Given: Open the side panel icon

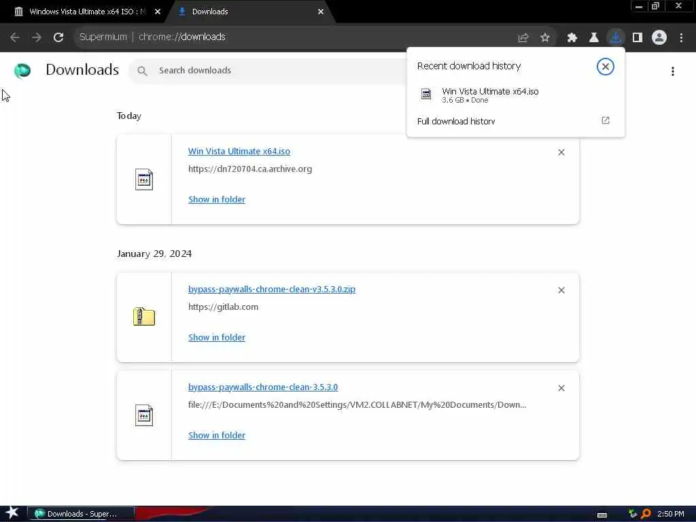Looking at the screenshot, I should click(638, 38).
